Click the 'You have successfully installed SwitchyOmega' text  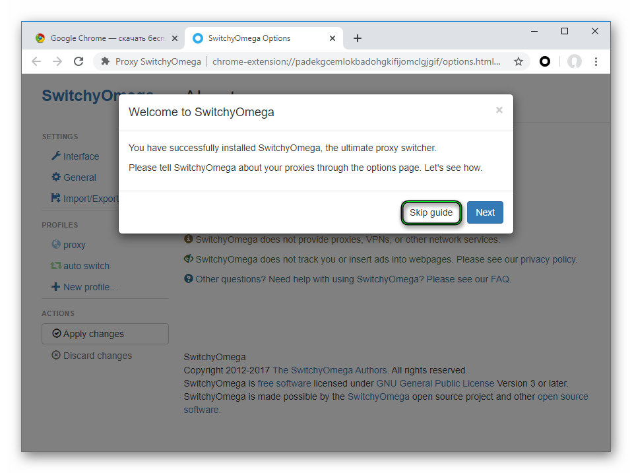tap(282, 148)
